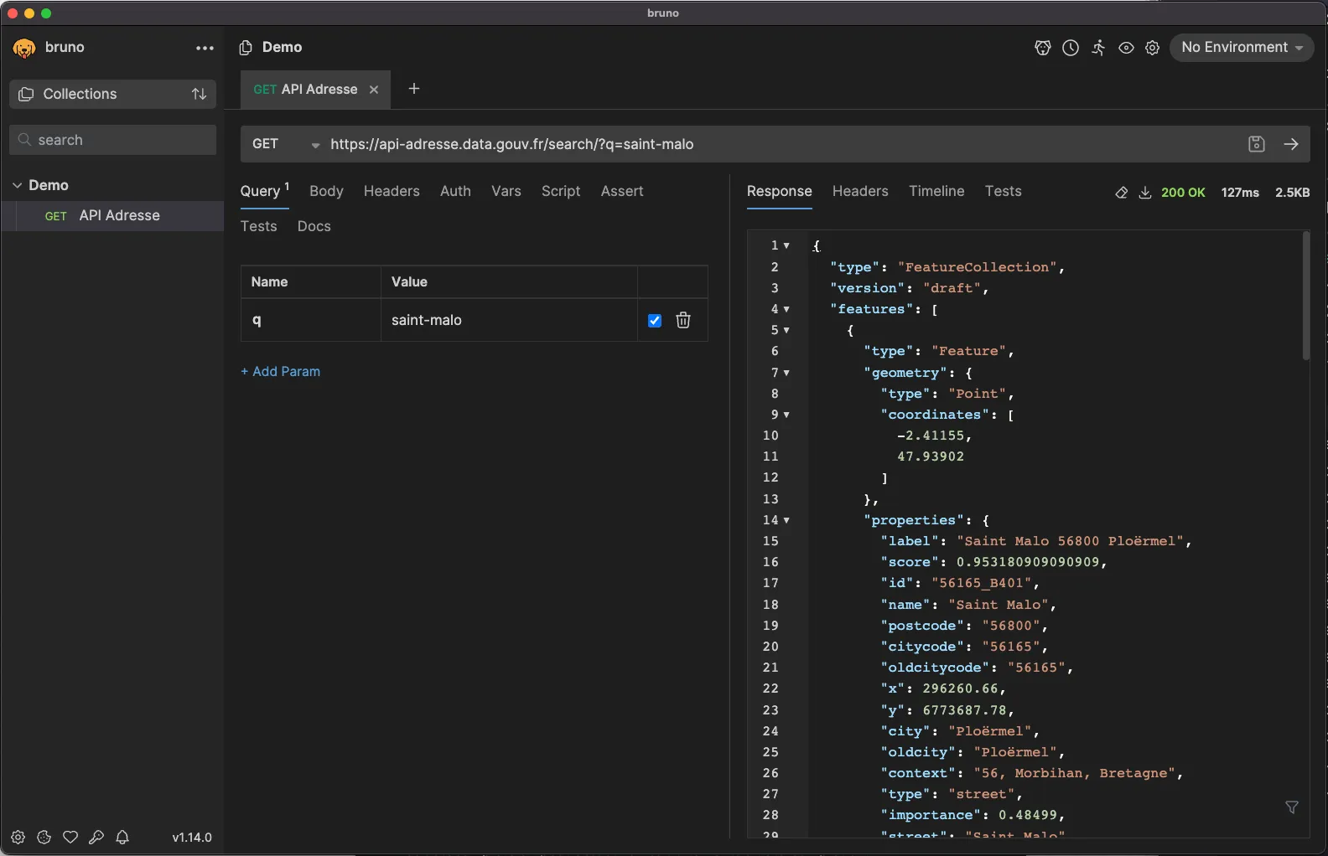Uncheck the q parameter checkbox

[x=655, y=321]
